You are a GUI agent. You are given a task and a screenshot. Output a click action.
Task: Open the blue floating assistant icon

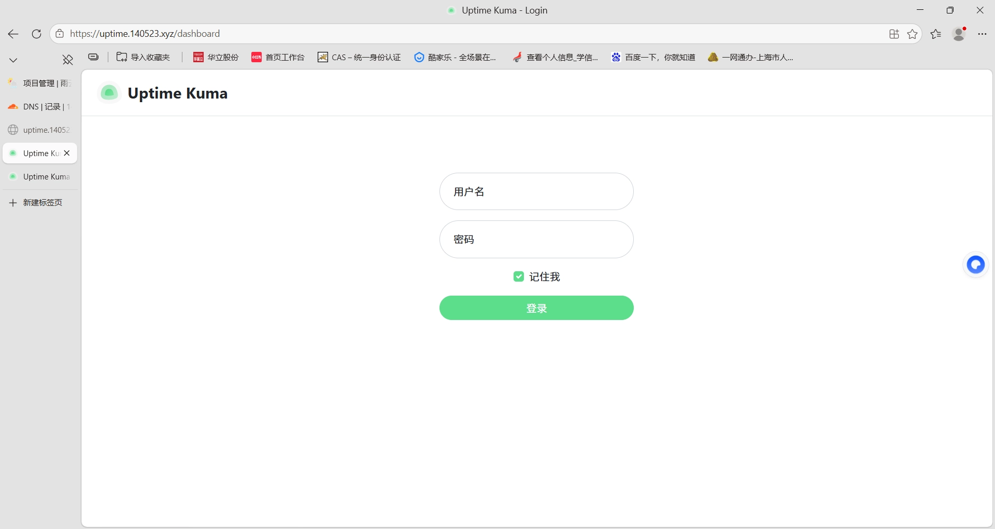coord(976,265)
